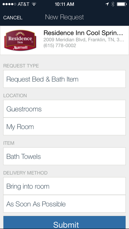
Task: Tap the Bluetooth status icon
Action: coord(113,4)
